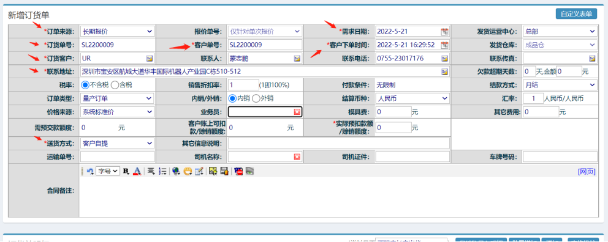
Task: Open the 字号 font size dropdown
Action: 108,171
